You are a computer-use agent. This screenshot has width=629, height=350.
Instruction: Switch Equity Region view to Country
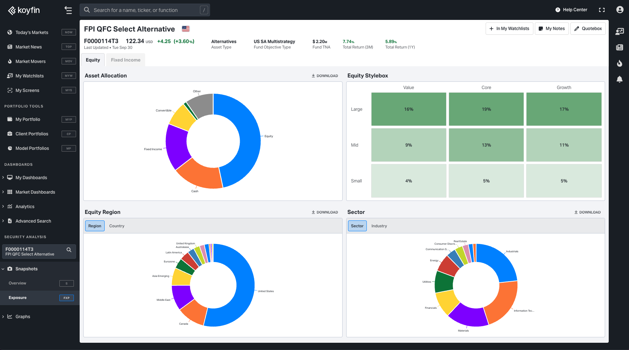click(117, 226)
